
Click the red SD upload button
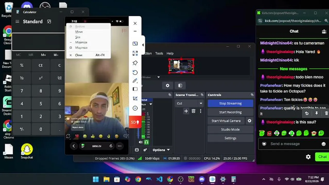135,122
